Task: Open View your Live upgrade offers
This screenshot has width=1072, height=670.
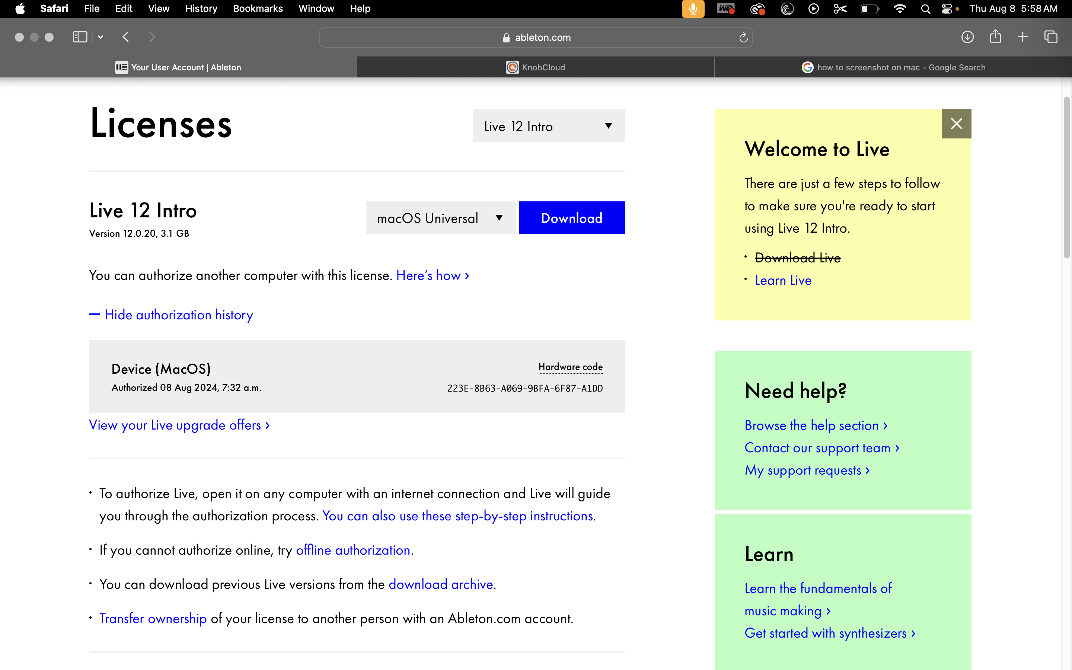Action: click(x=179, y=425)
